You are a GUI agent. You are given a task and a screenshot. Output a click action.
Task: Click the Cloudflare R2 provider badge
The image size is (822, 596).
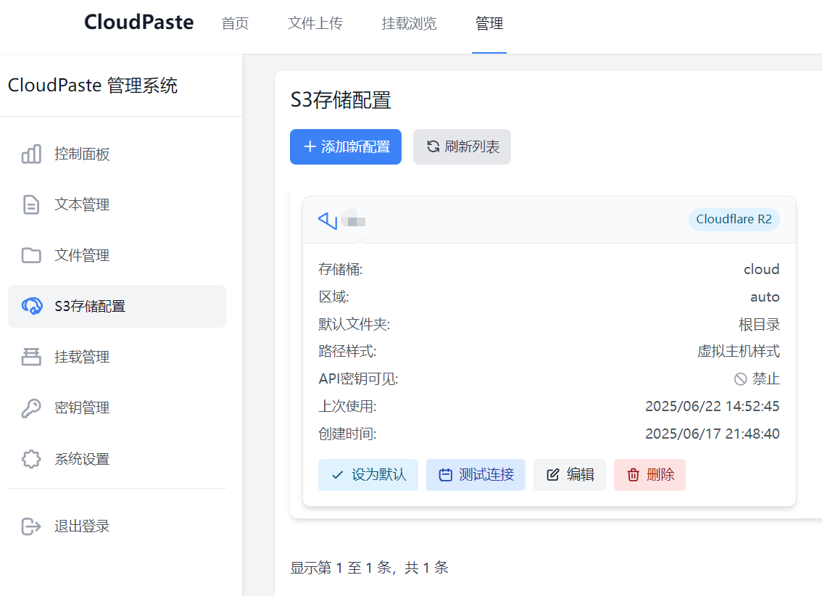[x=734, y=220]
